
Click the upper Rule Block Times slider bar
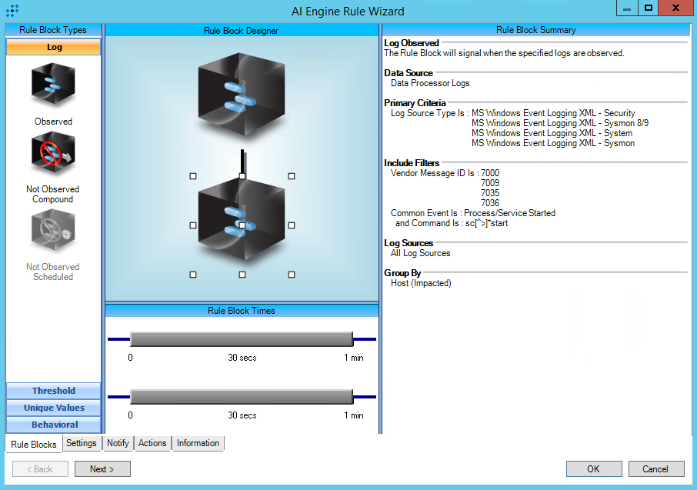pyautogui.click(x=241, y=339)
